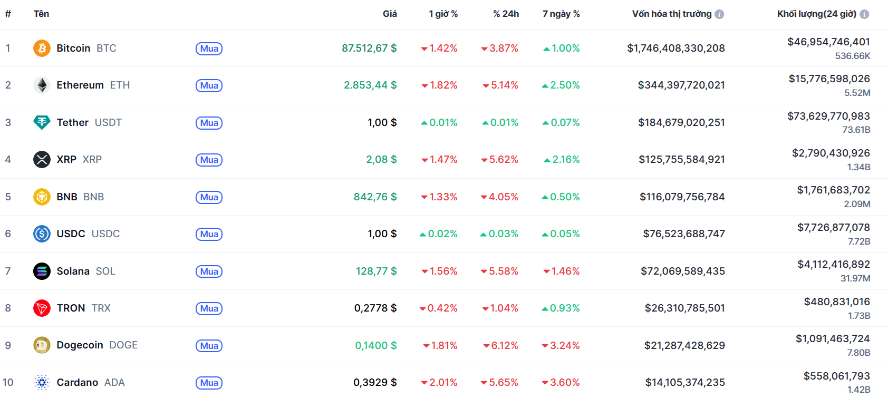This screenshot has height=398, width=888.
Task: Open the Cardano ADA coin page
Action: (x=78, y=382)
